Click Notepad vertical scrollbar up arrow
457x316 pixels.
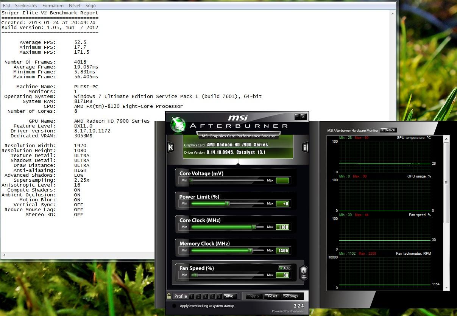pyautogui.click(x=393, y=13)
